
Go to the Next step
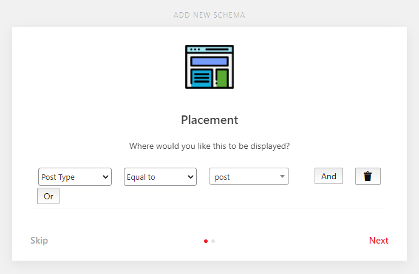[378, 241]
